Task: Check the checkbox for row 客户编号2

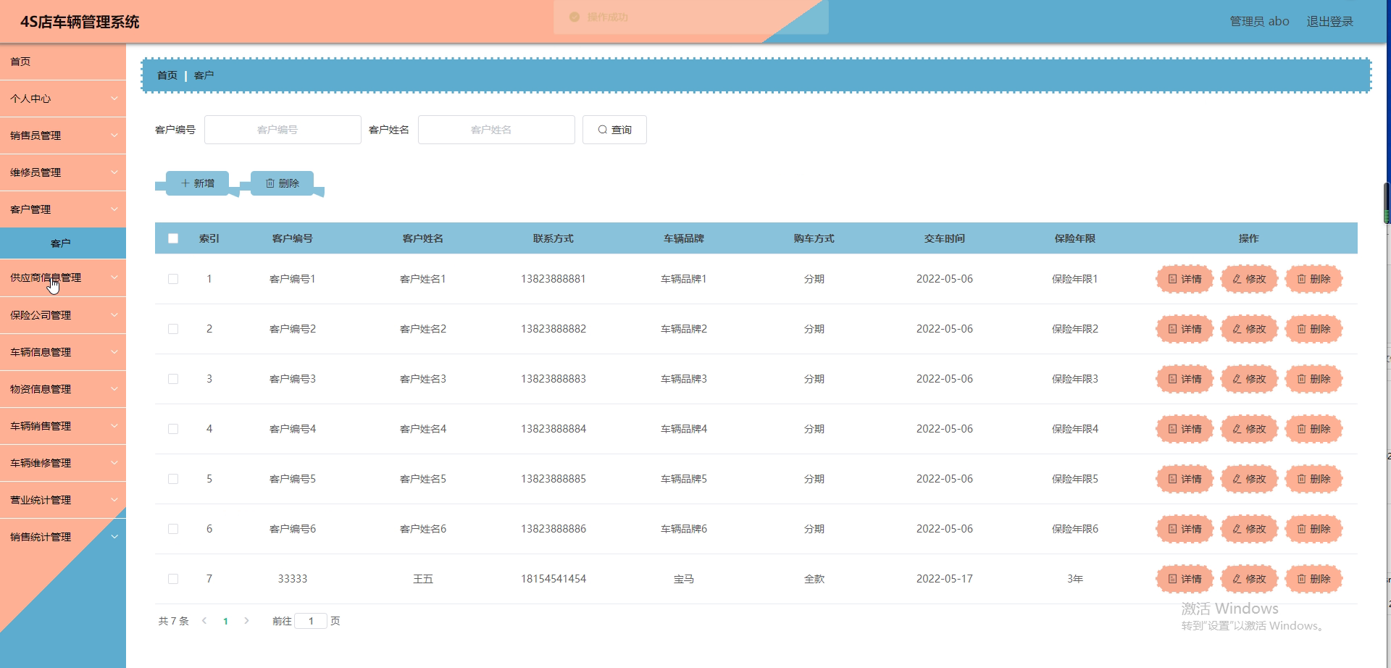Action: pyautogui.click(x=173, y=329)
